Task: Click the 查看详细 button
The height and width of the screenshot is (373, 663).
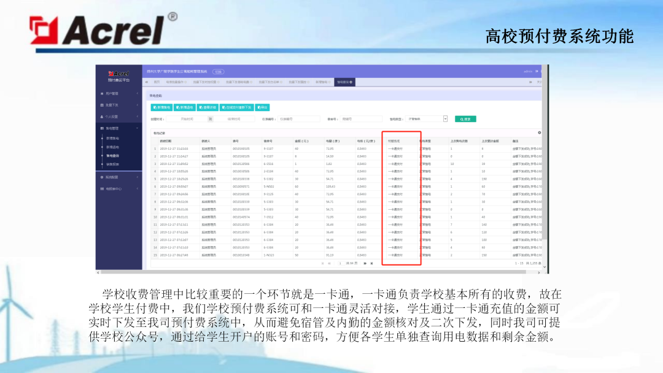Action: point(207,107)
